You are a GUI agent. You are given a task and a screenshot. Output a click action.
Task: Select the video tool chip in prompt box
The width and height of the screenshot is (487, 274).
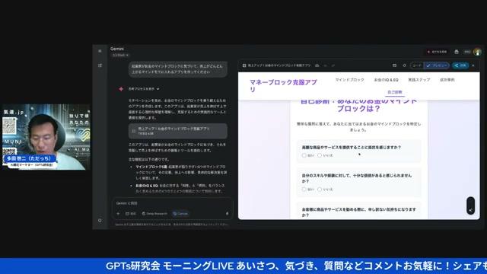point(130,214)
